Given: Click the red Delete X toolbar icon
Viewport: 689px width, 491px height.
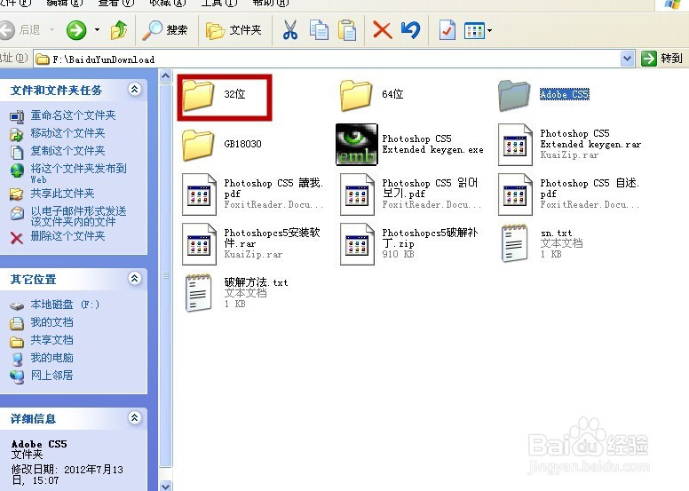Looking at the screenshot, I should (383, 30).
